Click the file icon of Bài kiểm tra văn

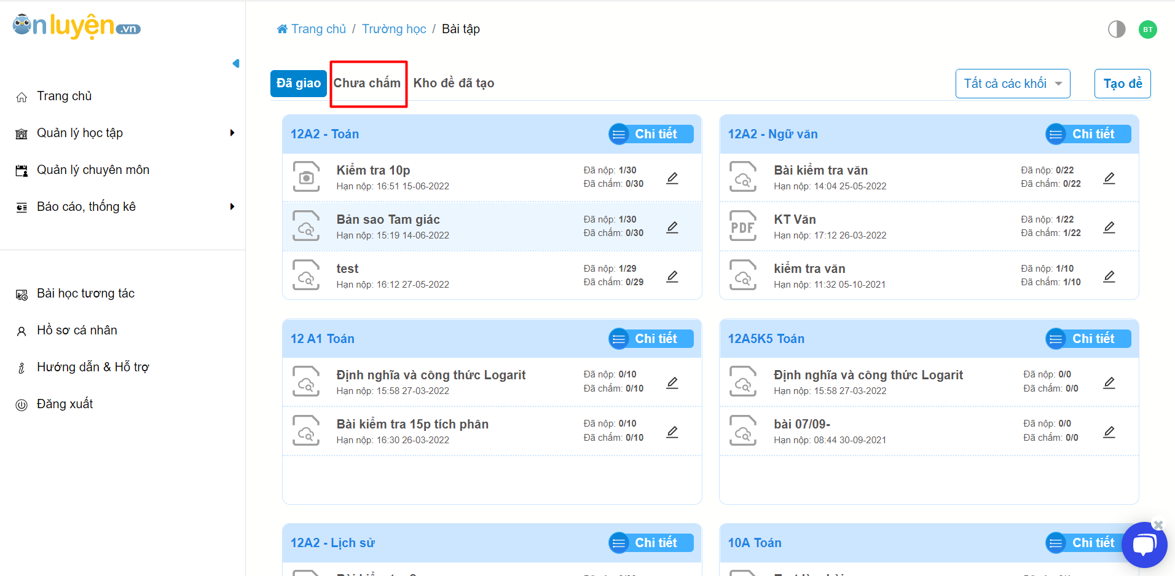pyautogui.click(x=743, y=177)
